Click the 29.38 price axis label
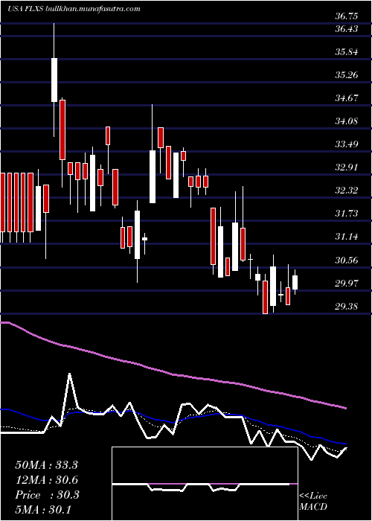Screen dimensions: 372x521 click(x=346, y=306)
